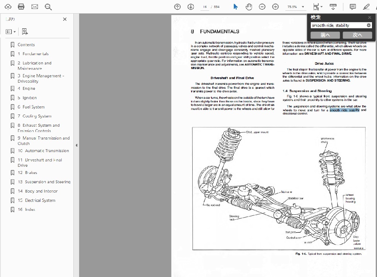Viewport: 377px width, 277px height.
Task: Click the highlighted 'smooth ride, stability' text
Action: 344,110
